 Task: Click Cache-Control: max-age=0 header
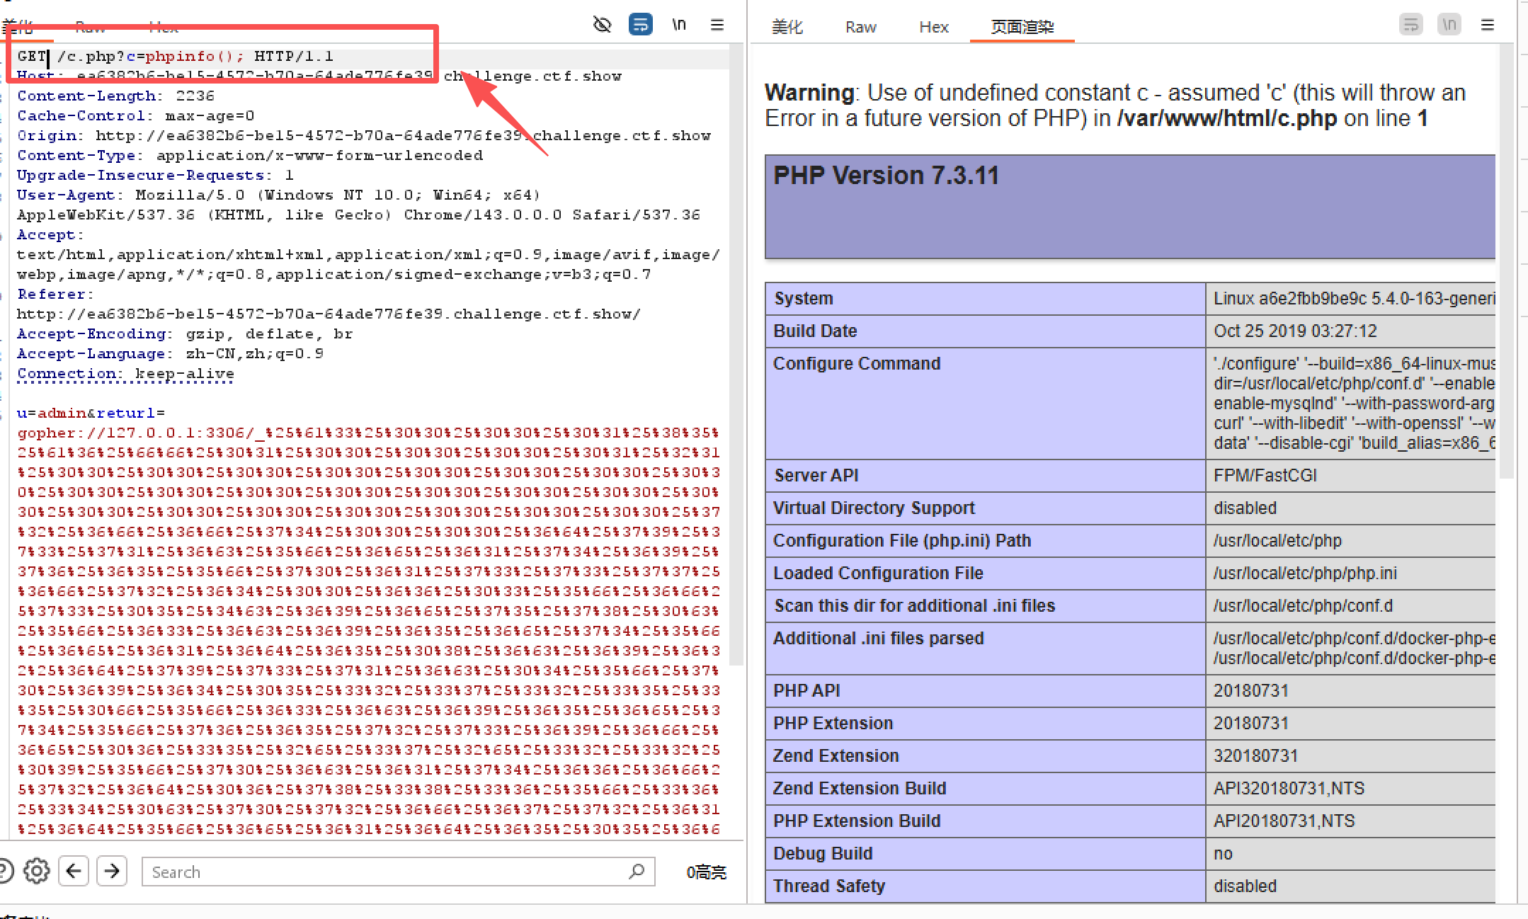click(136, 115)
